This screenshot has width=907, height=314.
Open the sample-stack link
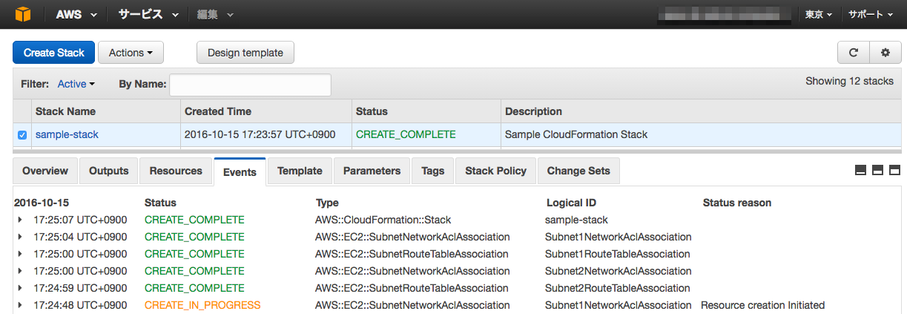[67, 135]
